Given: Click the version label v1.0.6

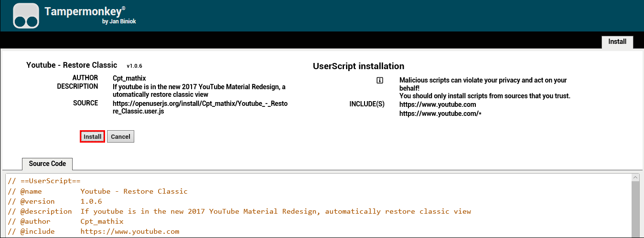Looking at the screenshot, I should pyautogui.click(x=134, y=66).
